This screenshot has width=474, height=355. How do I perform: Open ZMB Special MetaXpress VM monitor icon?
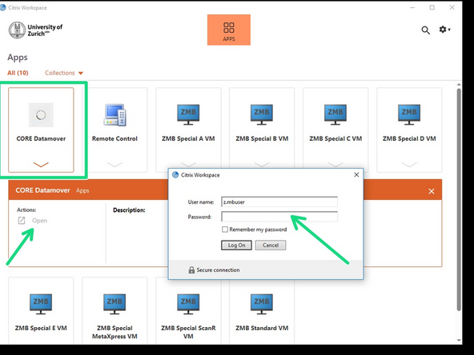click(114, 304)
